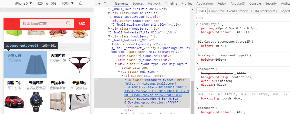Click the three-dot gutter menu on selected node
The width and height of the screenshot is (290, 114).
96,80
